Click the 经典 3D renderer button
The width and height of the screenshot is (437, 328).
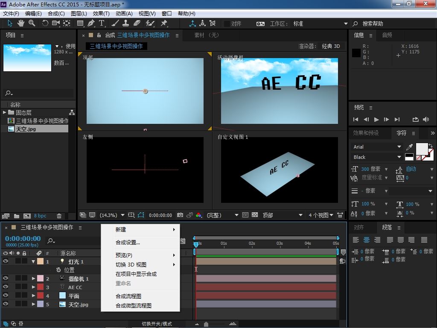coord(331,46)
